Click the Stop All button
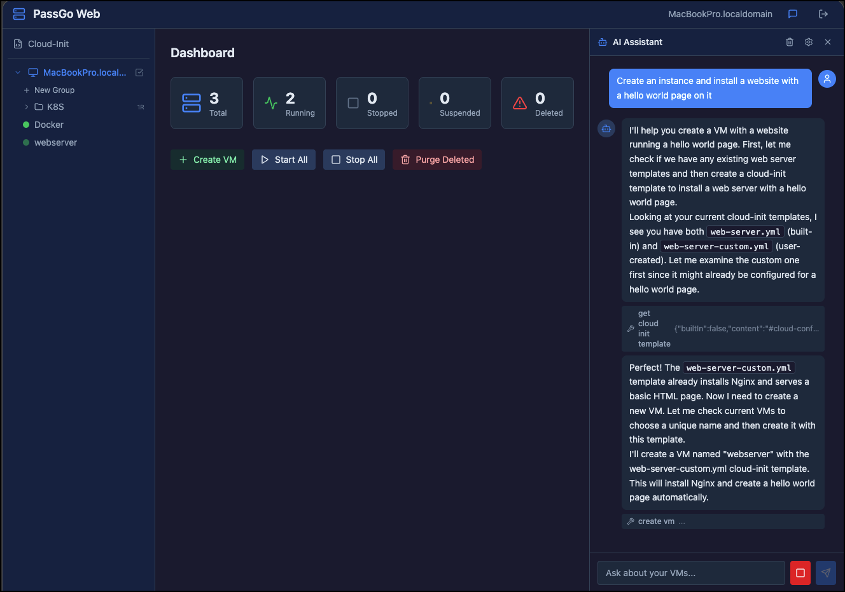The image size is (845, 592). pyautogui.click(x=354, y=160)
